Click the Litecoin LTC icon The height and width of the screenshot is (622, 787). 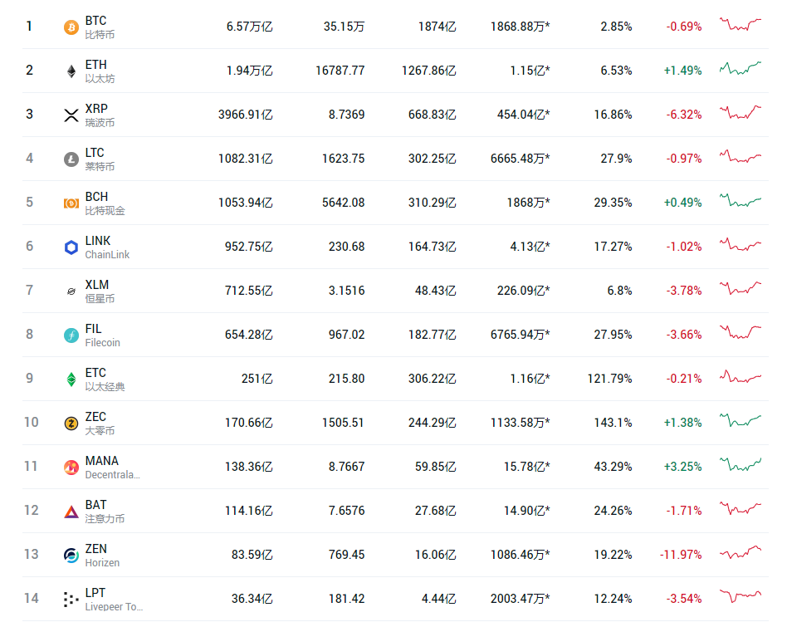tap(71, 159)
